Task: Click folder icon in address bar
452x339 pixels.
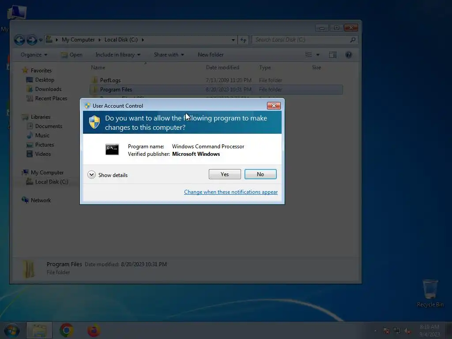Action: [49, 39]
